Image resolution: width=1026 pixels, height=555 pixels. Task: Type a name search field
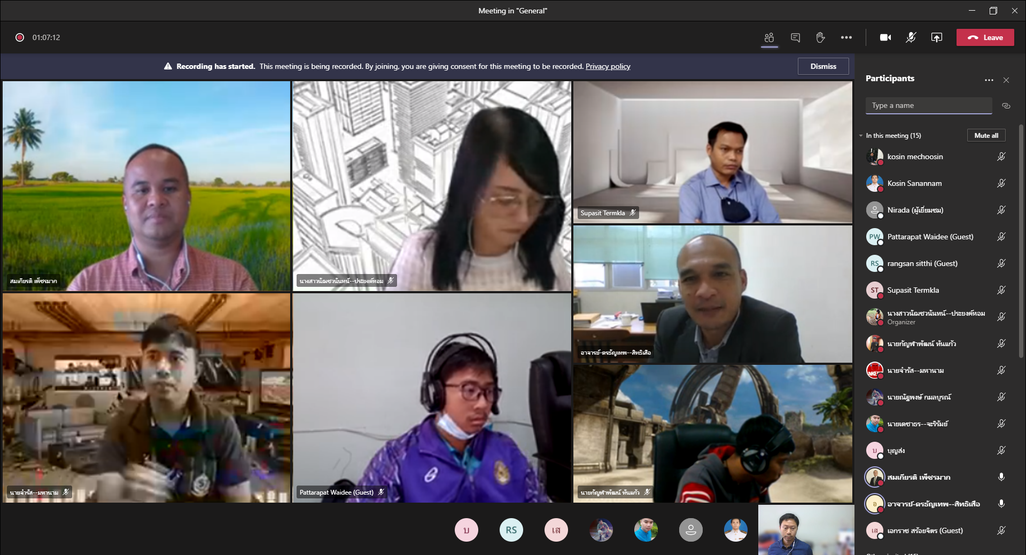point(928,106)
